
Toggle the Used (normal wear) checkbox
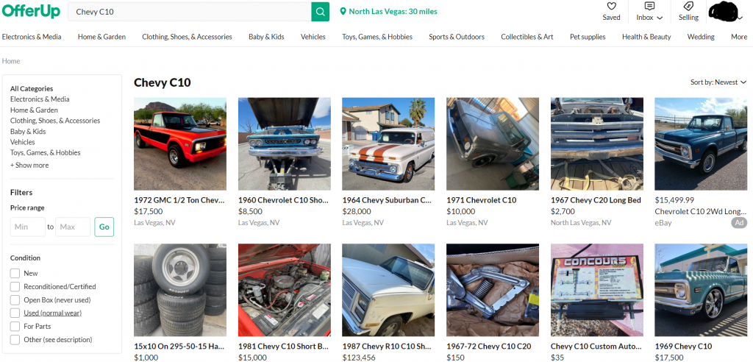pyautogui.click(x=15, y=313)
